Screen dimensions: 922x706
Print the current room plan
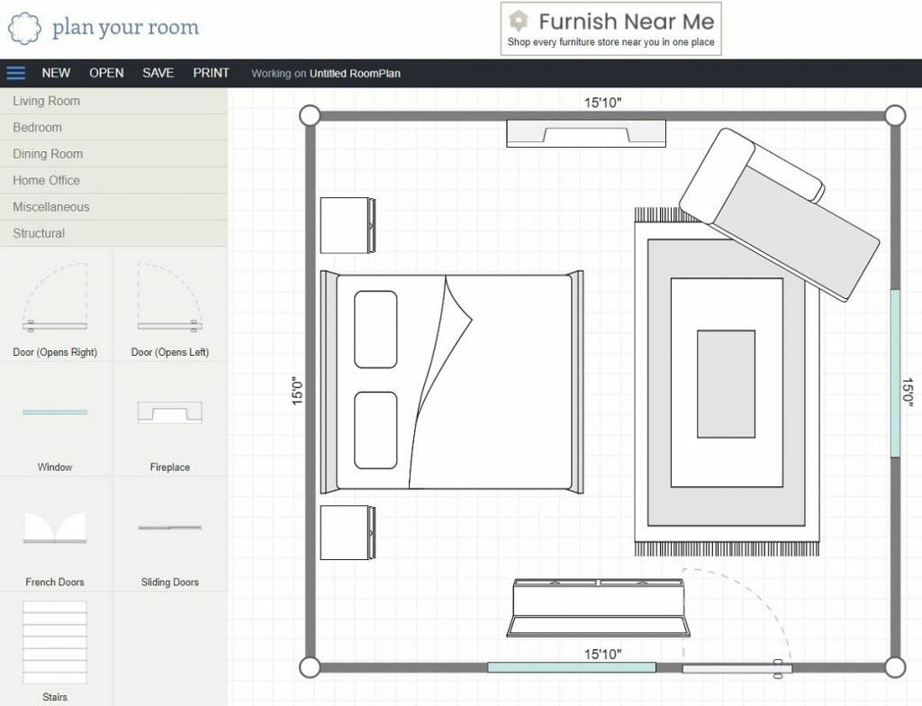tap(211, 73)
